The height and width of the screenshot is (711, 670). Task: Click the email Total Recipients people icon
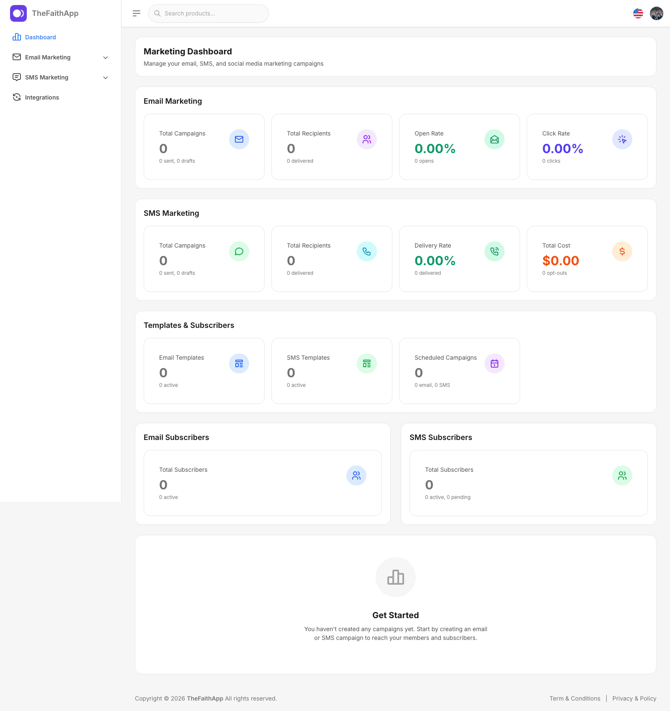click(x=367, y=139)
